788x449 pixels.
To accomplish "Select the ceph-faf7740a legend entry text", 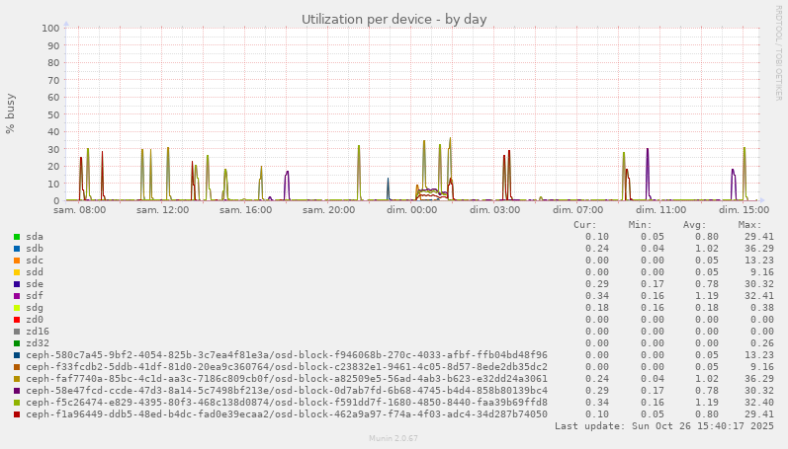I will [287, 379].
